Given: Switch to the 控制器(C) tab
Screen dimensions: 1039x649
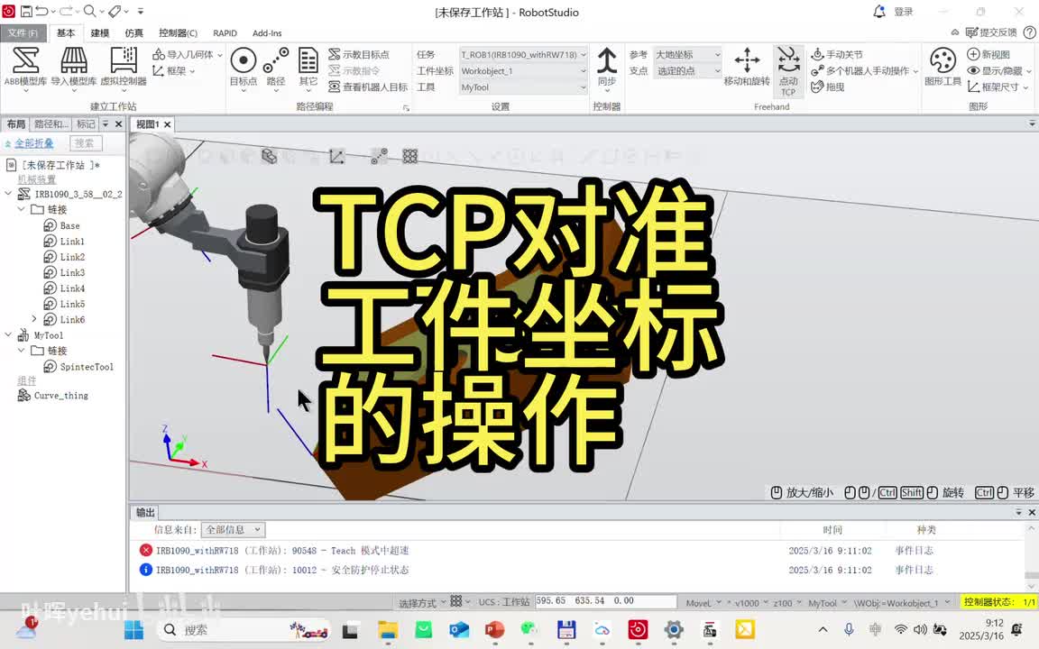Looking at the screenshot, I should point(178,33).
